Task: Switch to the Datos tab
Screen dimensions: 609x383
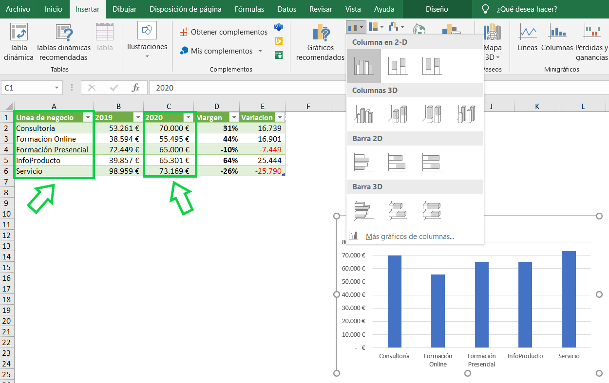Action: click(x=286, y=9)
